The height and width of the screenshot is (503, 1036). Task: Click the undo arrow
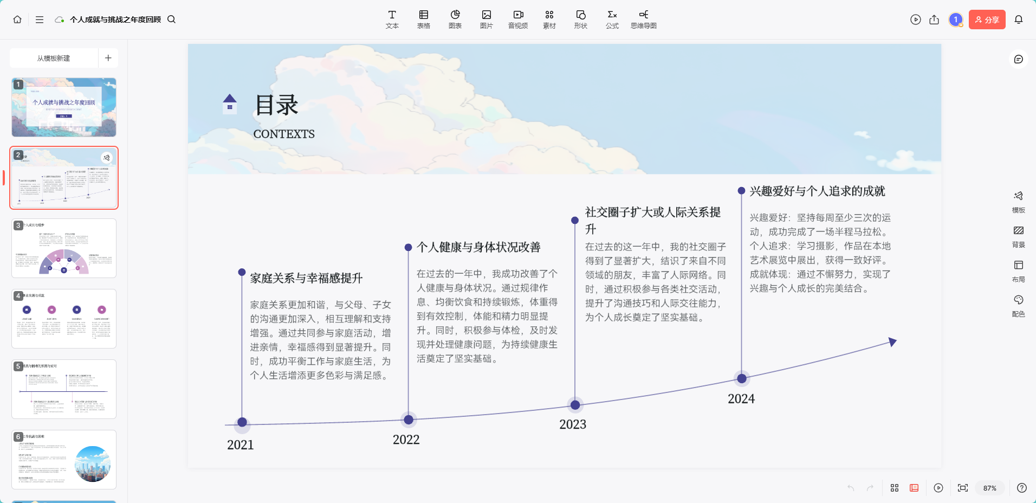851,488
